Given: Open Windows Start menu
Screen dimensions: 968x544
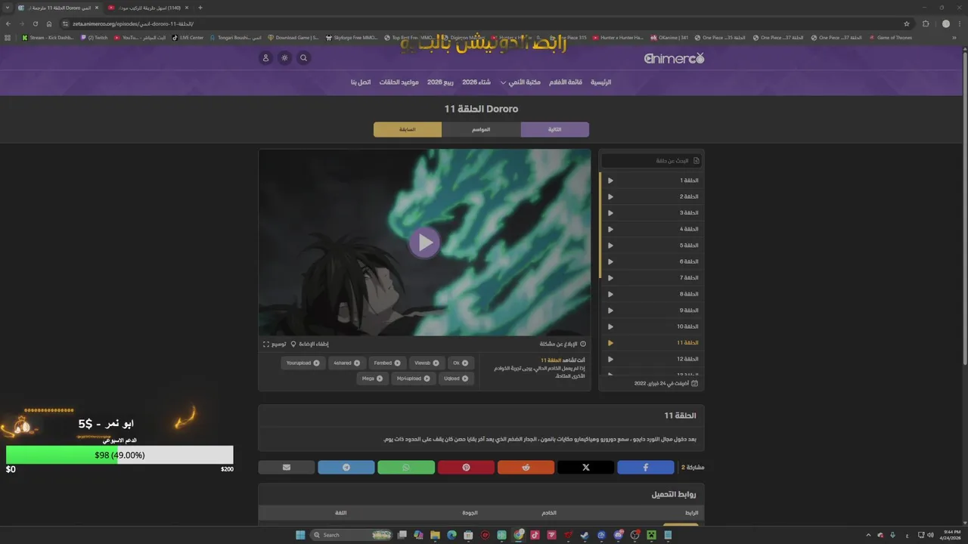Looking at the screenshot, I should point(300,535).
